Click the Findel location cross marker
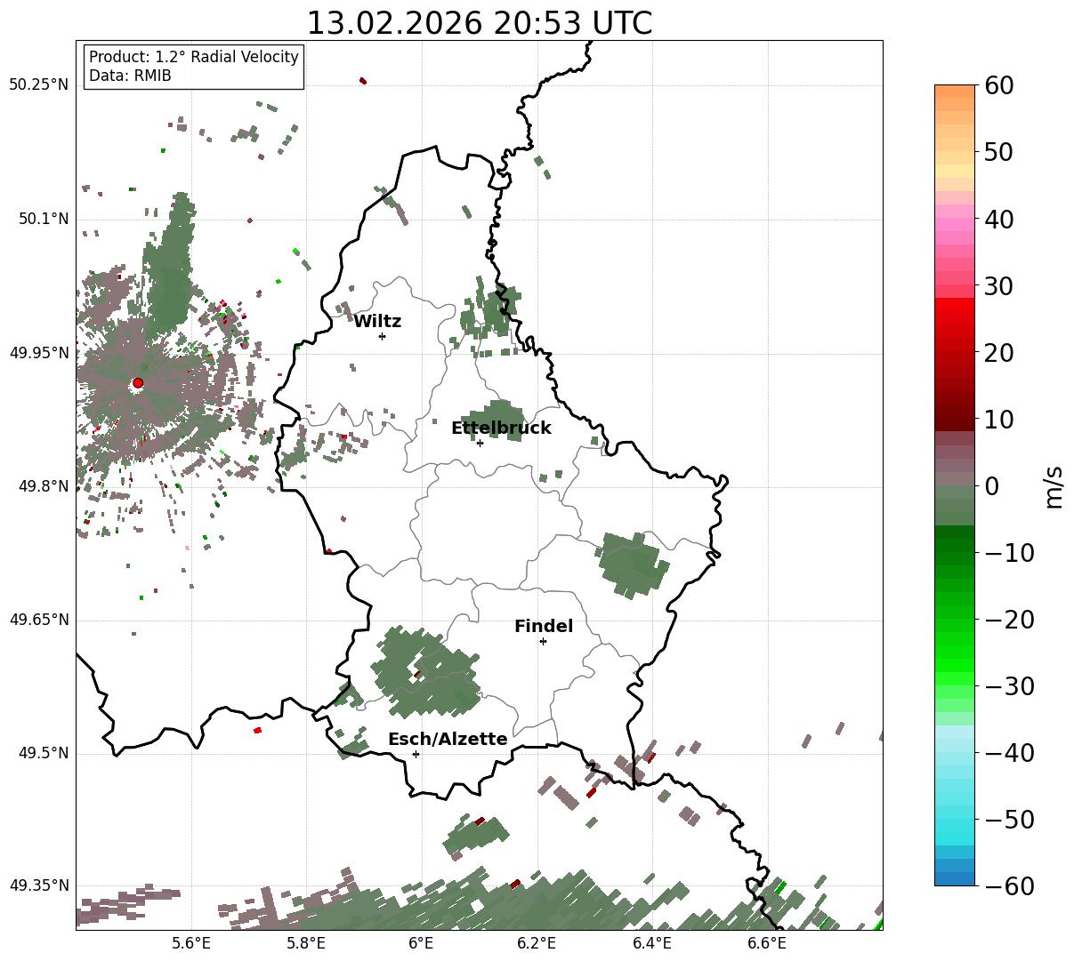 click(543, 641)
